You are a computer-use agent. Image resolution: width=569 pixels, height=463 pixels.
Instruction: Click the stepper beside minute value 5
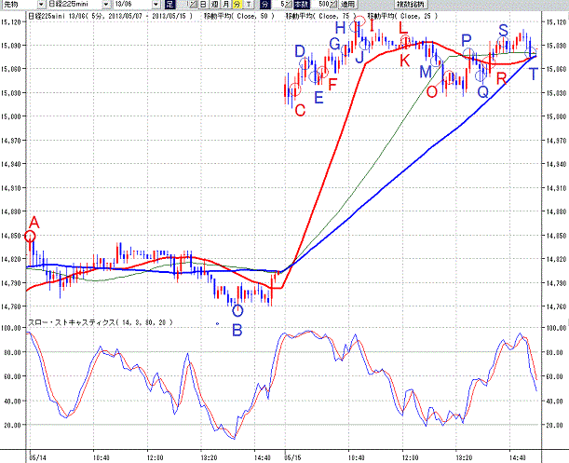pyautogui.click(x=289, y=5)
